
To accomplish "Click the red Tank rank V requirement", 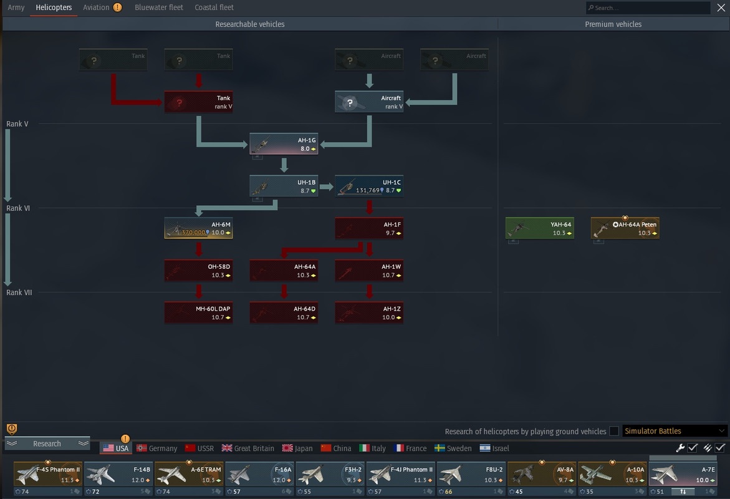I will pyautogui.click(x=198, y=102).
